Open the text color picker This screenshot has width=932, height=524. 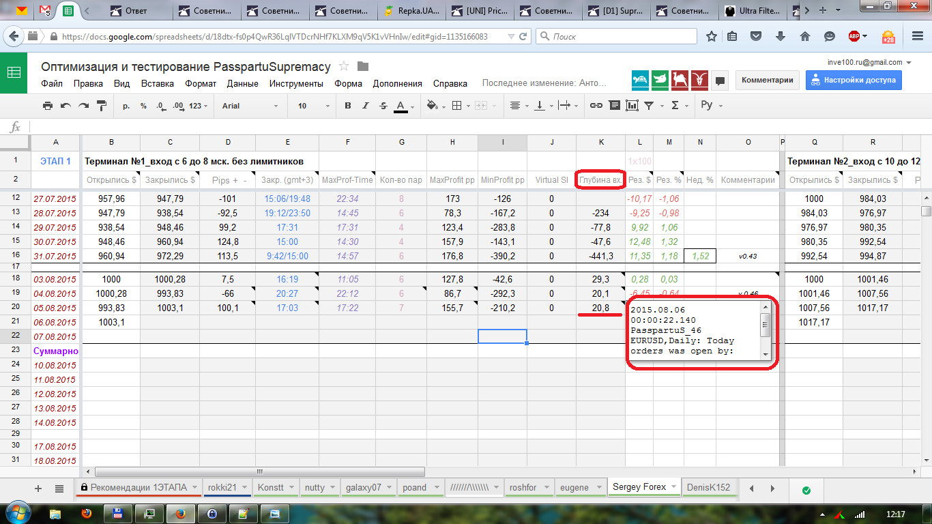click(404, 106)
